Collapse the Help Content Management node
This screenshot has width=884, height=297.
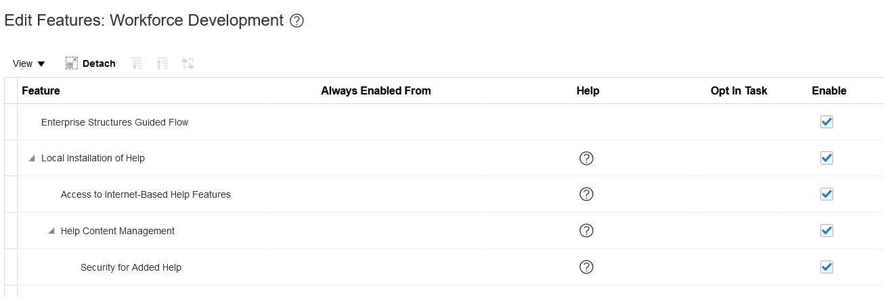coord(51,232)
